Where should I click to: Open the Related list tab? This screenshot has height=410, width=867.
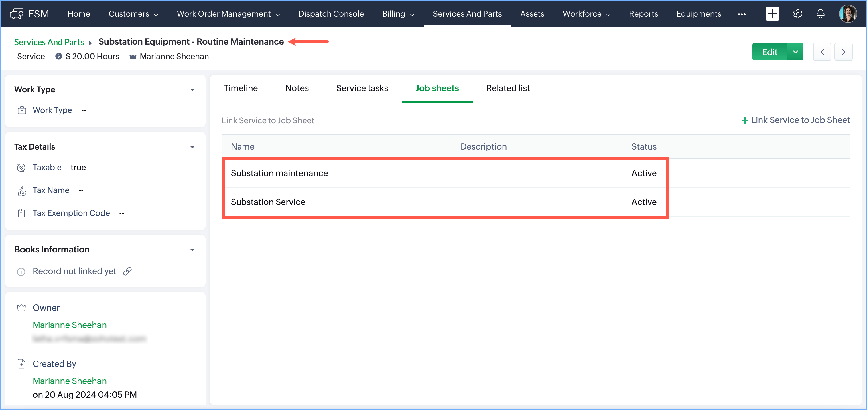tap(508, 88)
